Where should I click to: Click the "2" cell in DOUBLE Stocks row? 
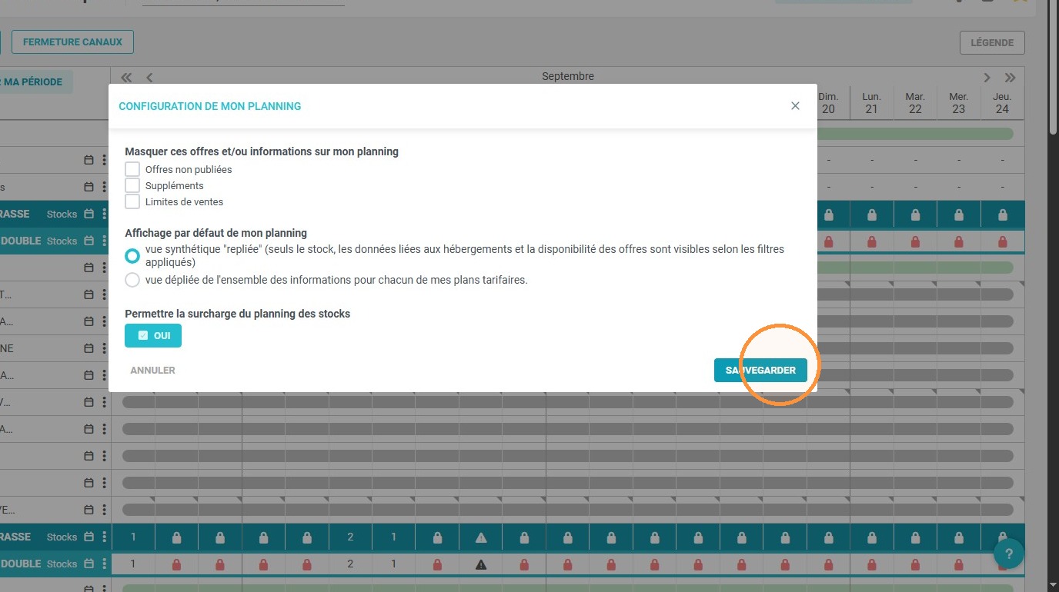[350, 564]
